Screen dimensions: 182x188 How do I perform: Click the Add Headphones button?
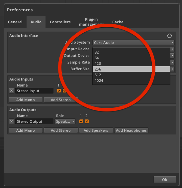point(131,130)
